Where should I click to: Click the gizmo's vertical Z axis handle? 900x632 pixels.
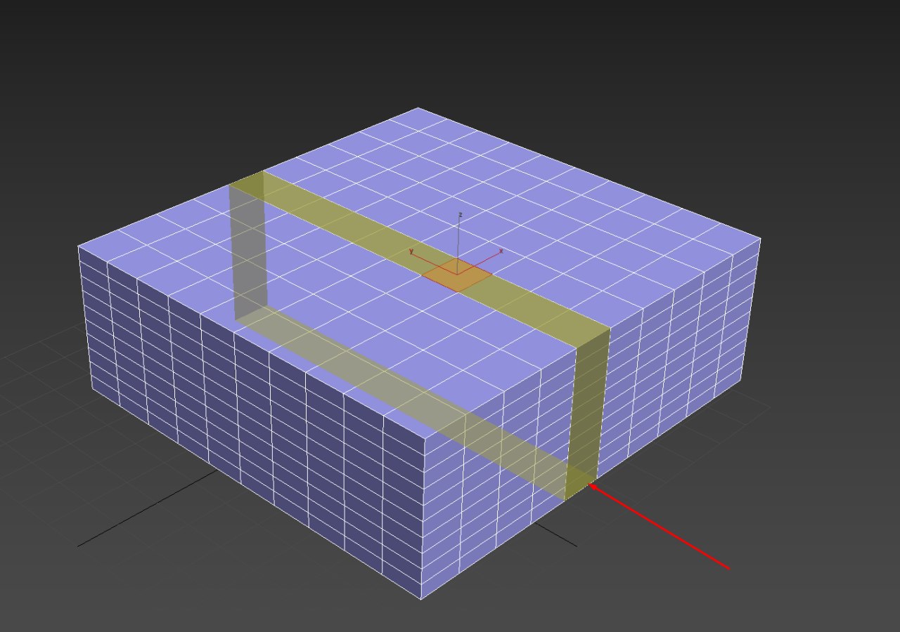coord(458,243)
